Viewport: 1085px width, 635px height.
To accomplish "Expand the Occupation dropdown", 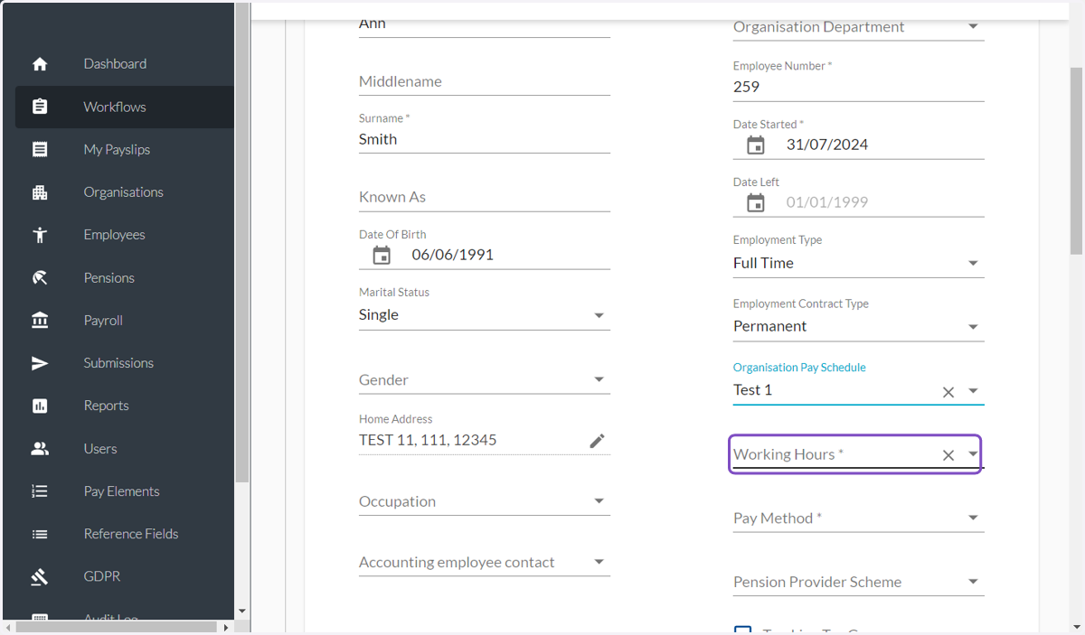I will 599,501.
